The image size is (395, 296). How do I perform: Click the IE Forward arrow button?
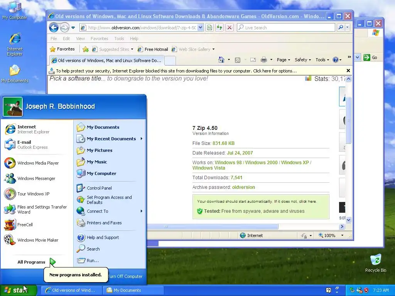(x=64, y=27)
